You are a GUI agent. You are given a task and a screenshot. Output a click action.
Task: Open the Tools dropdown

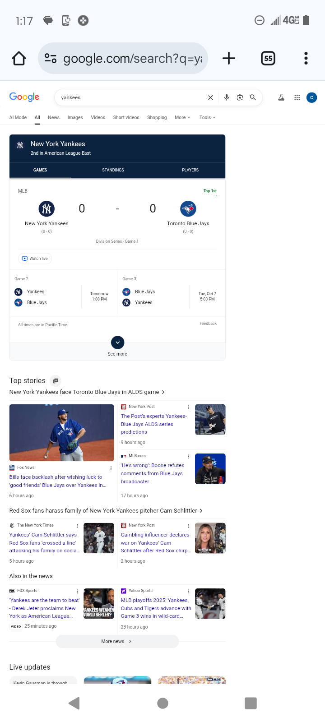coord(207,117)
